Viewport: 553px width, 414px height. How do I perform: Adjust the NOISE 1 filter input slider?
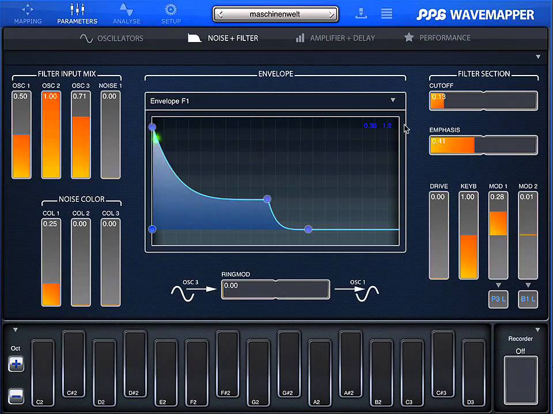click(111, 135)
